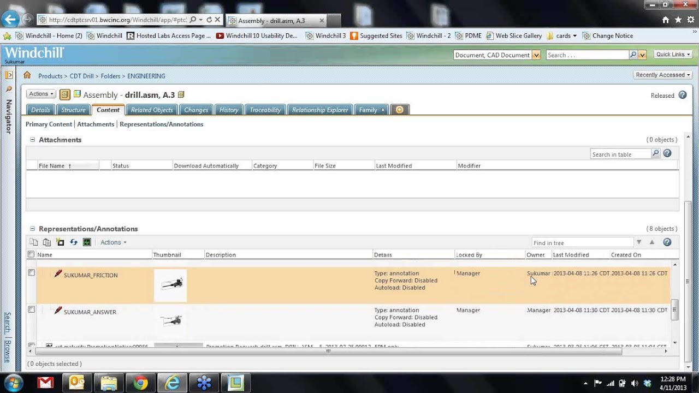Viewport: 699px width, 393px height.
Task: Open the object Actions dropdown near title
Action: coord(41,94)
